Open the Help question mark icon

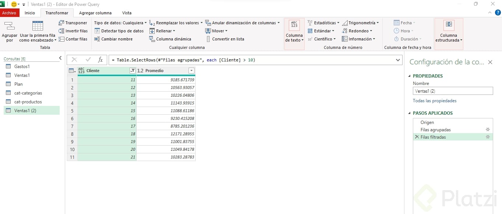(x=498, y=13)
